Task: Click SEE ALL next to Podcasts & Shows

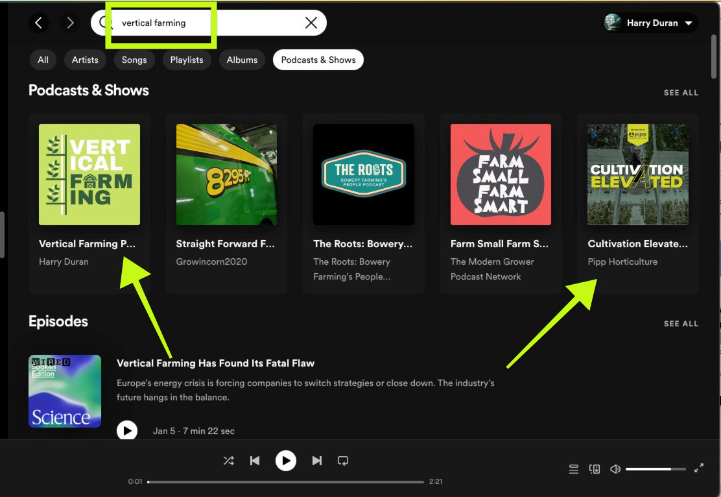Action: pyautogui.click(x=681, y=93)
